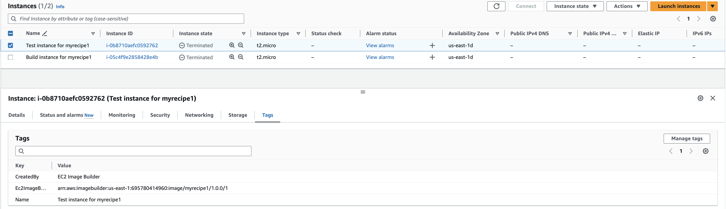This screenshot has height=209, width=726.
Task: Open the instance detail panel settings gear
Action: 700,98
